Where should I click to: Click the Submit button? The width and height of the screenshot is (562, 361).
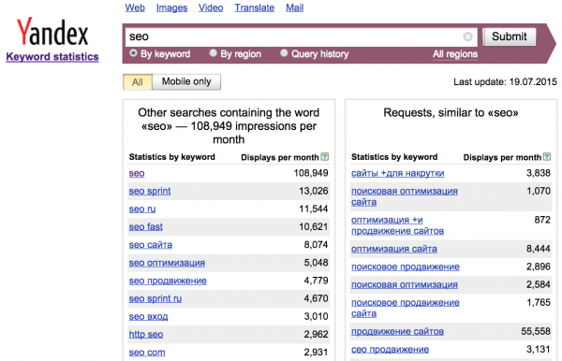[x=510, y=36]
